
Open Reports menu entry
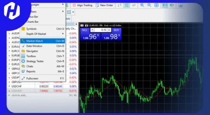point(43,71)
